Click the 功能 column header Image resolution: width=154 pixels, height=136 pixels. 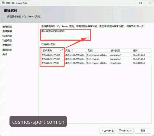pyautogui.click(x=98, y=51)
